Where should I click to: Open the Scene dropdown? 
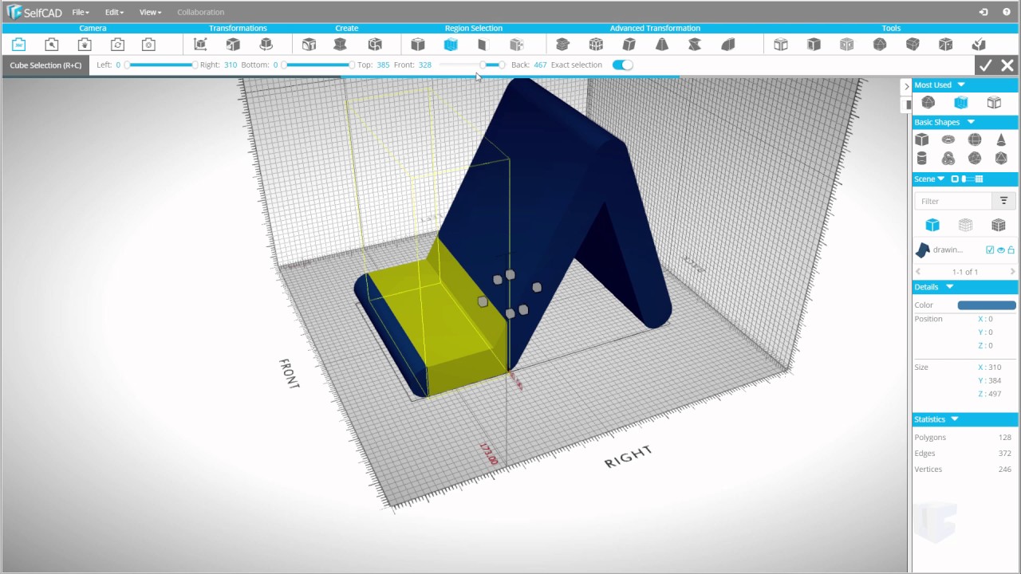(x=939, y=179)
